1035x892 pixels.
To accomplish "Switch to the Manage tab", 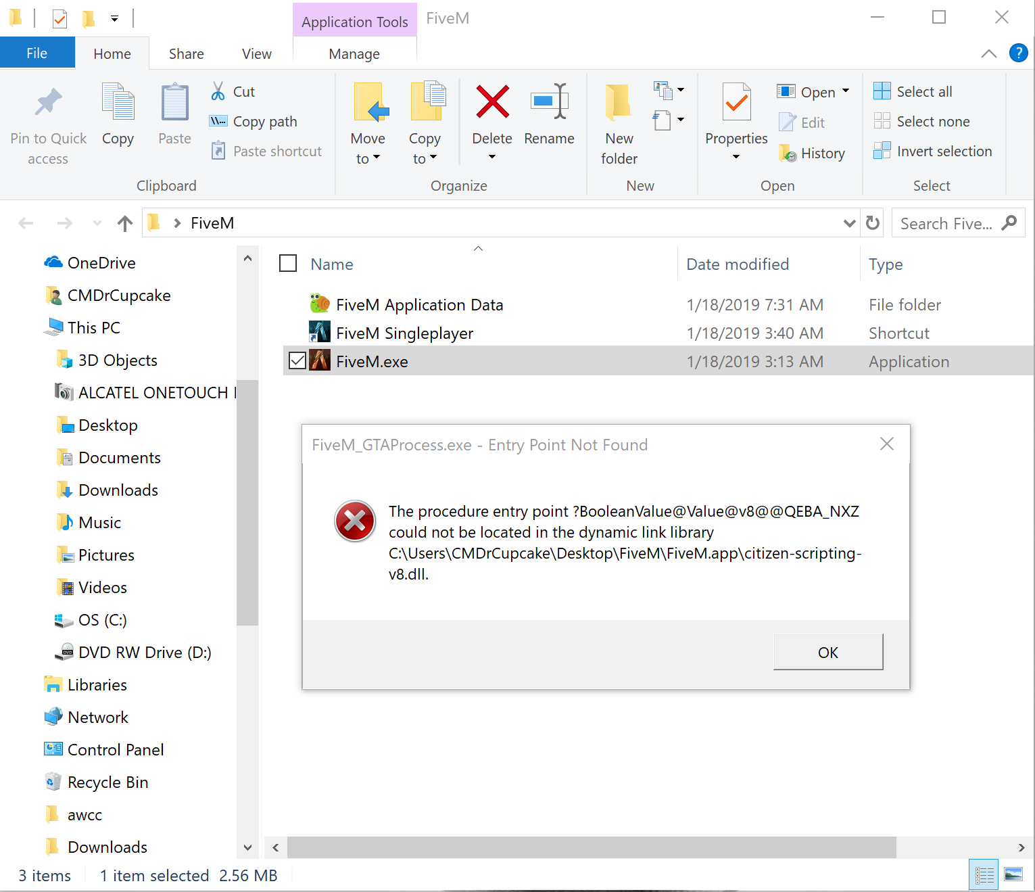I will point(354,53).
